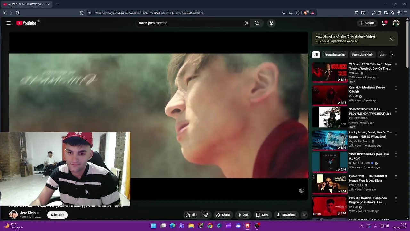Open options for Pablo Chill-E BASTARDO video

point(396,177)
